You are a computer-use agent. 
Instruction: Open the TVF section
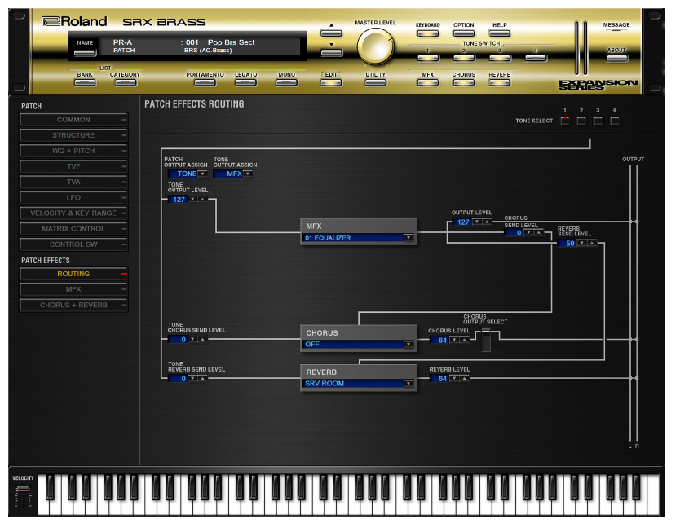coord(75,168)
